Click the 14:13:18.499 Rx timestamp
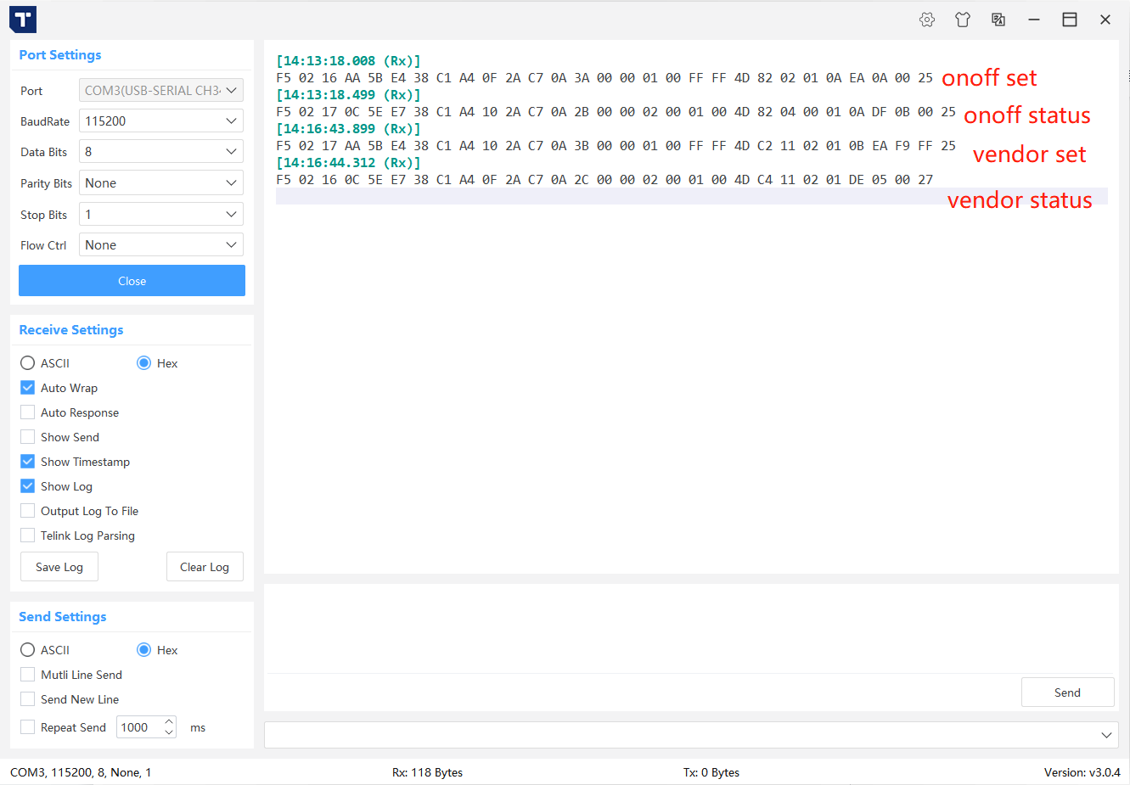Viewport: 1130px width, 785px height. [x=348, y=95]
